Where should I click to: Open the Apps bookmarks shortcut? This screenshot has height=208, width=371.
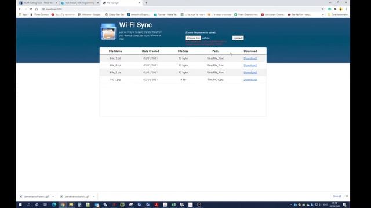pyautogui.click(x=23, y=14)
